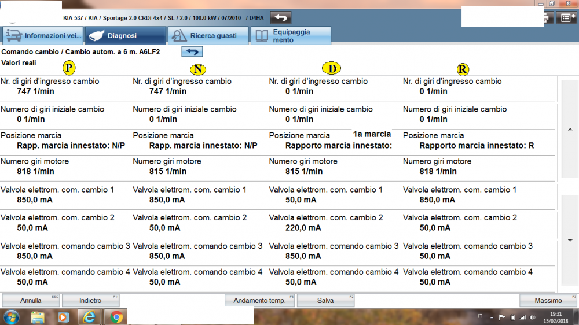Select the 50,0 mA value of Valvola comando cambio 3
The width and height of the screenshot is (579, 325).
pyautogui.click(x=435, y=256)
